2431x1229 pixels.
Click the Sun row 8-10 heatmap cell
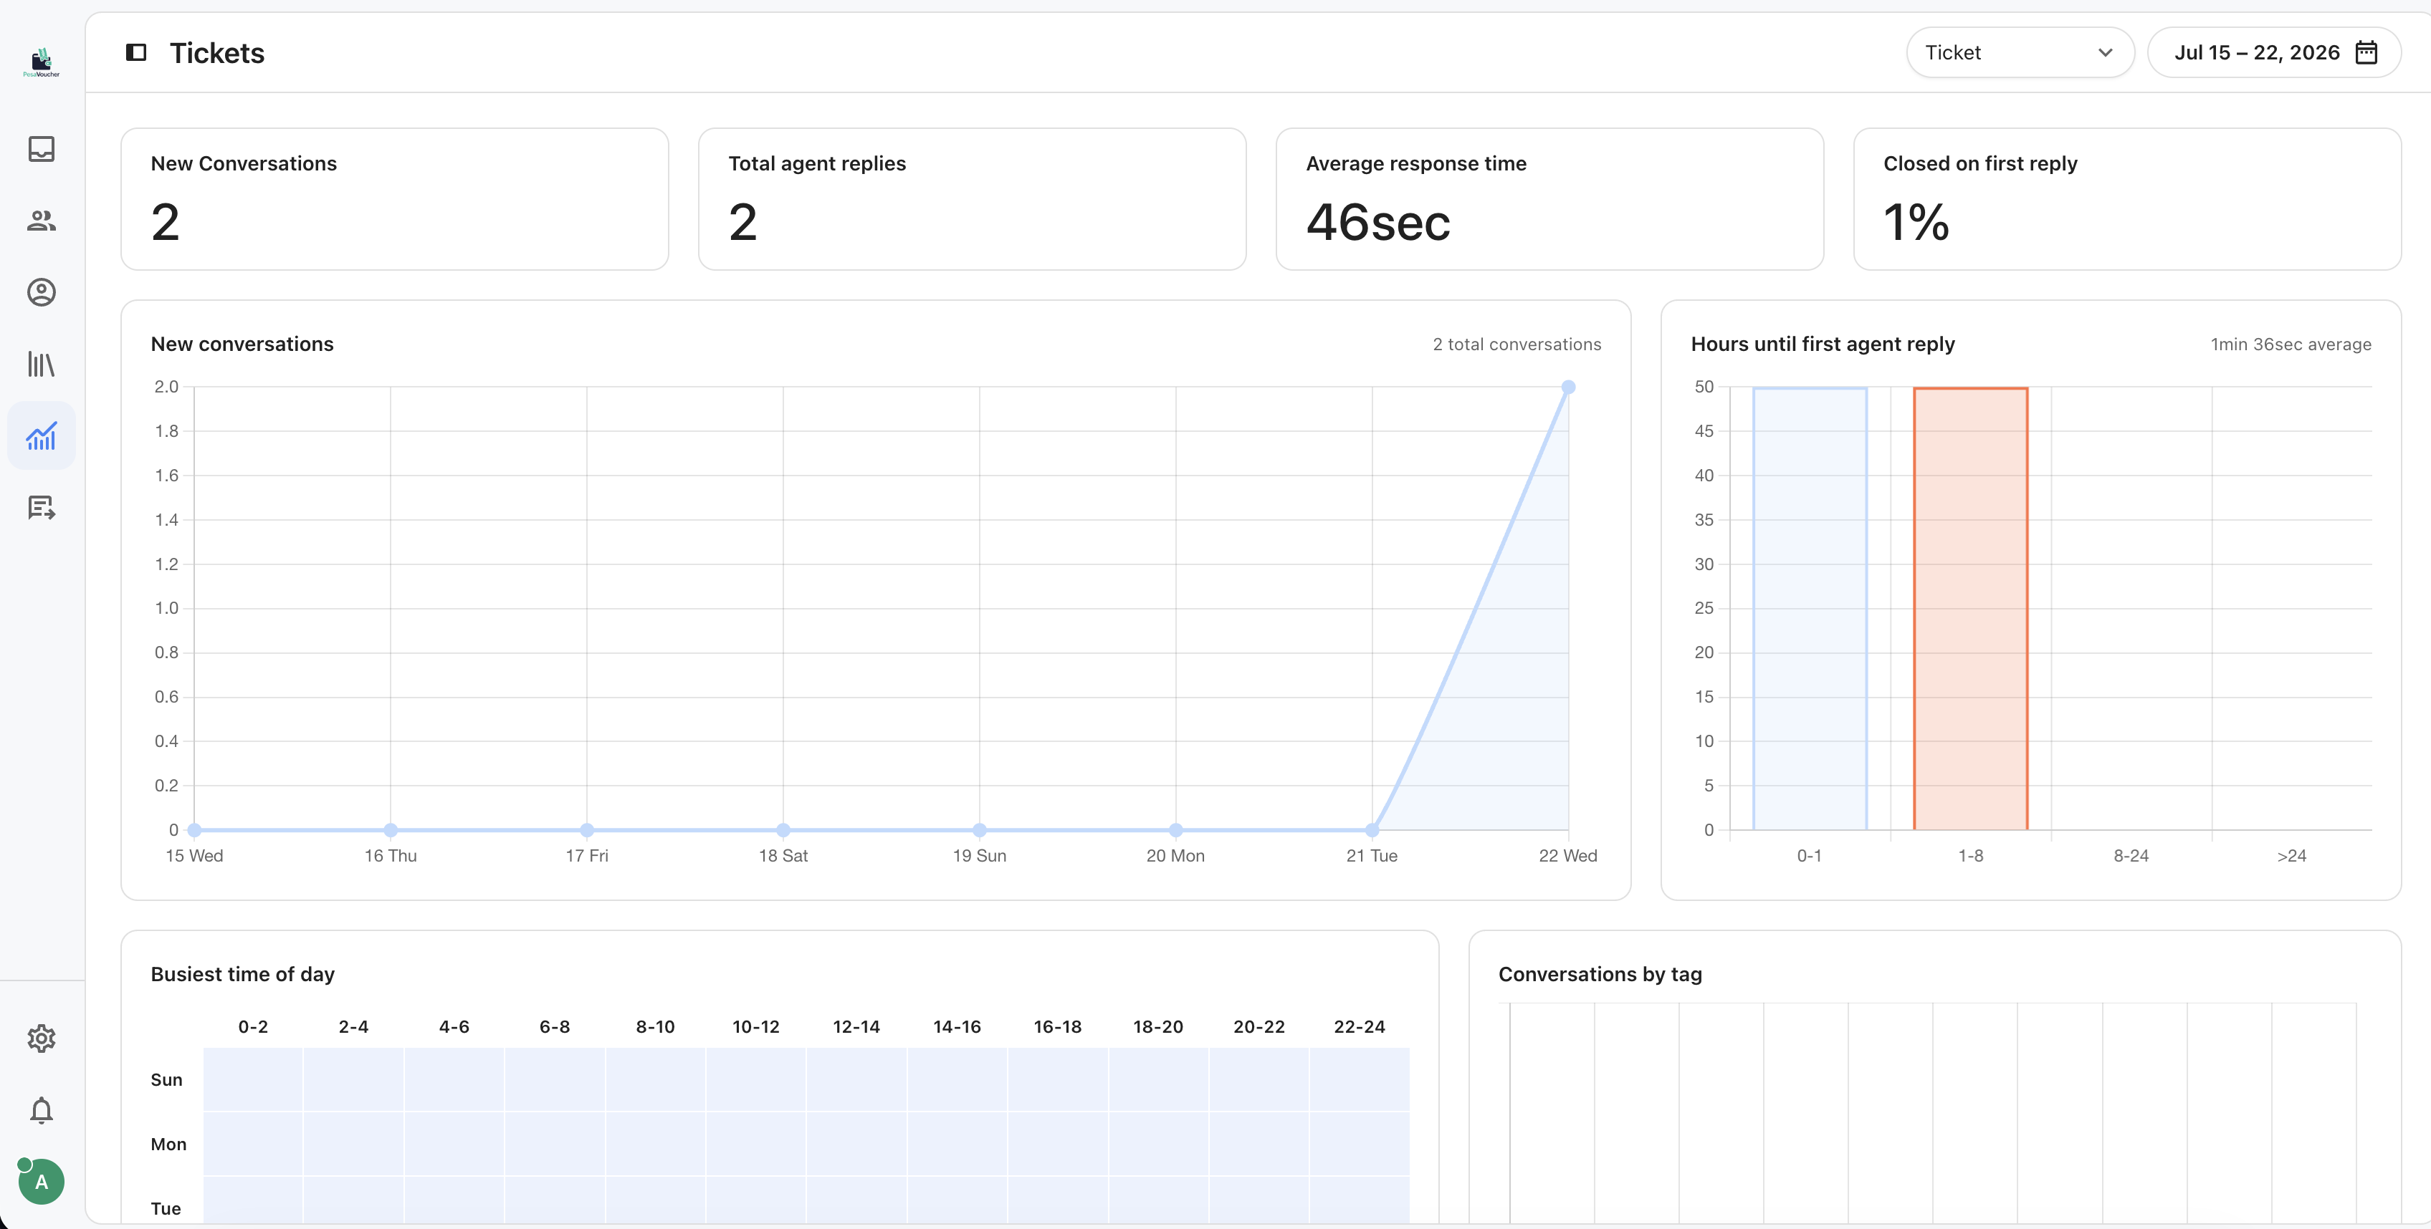tap(655, 1079)
